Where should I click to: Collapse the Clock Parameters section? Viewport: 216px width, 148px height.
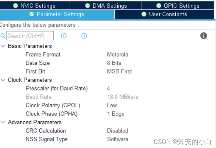click(x=3, y=80)
